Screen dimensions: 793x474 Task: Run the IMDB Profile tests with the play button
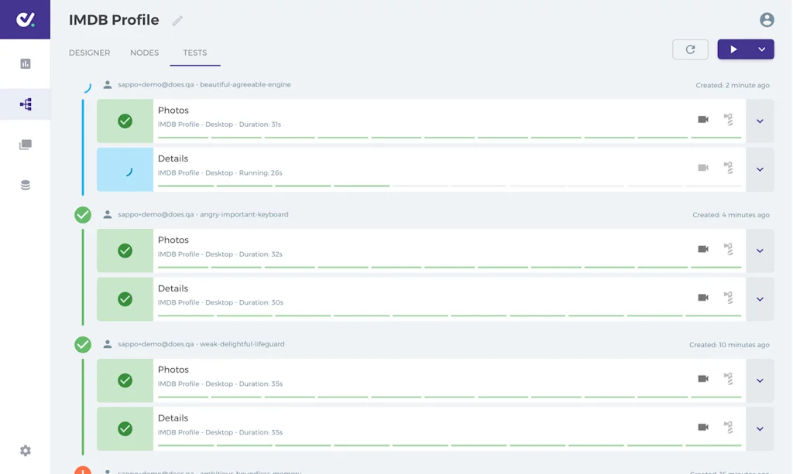[x=731, y=49]
